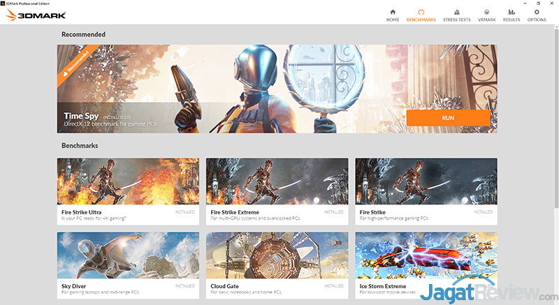Image resolution: width=559 pixels, height=305 pixels.
Task: Click INSTALLED label on Fire Strike Ultra
Action: point(184,211)
